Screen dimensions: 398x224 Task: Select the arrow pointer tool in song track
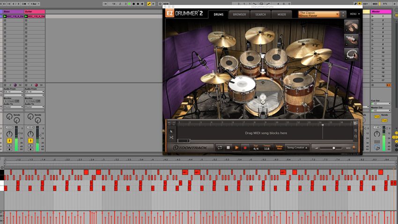pos(171,131)
